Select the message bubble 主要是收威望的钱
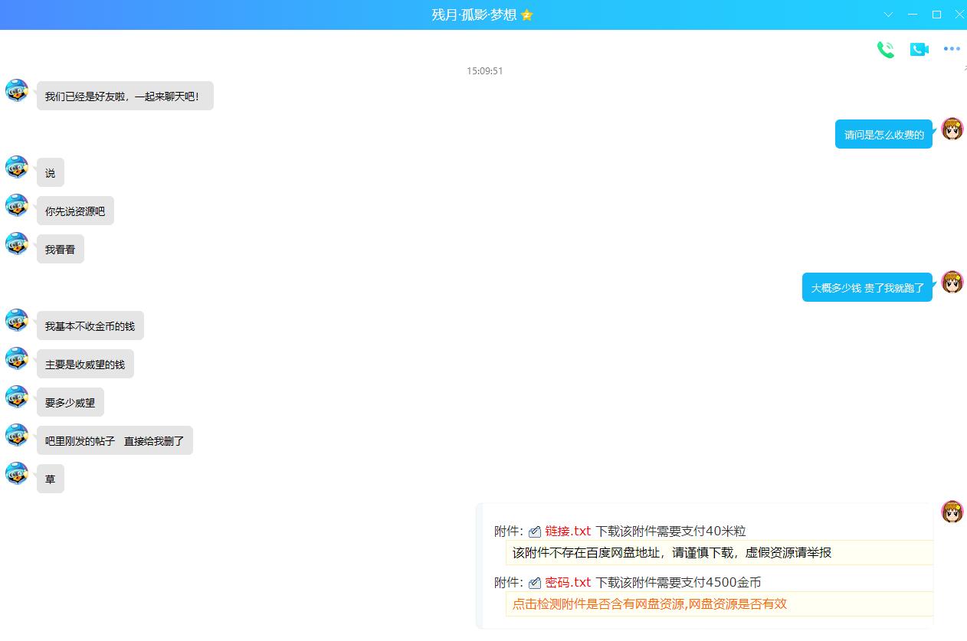 85,364
